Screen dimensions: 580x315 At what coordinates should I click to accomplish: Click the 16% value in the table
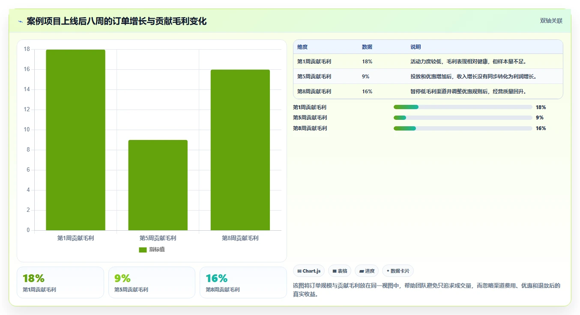coord(367,92)
